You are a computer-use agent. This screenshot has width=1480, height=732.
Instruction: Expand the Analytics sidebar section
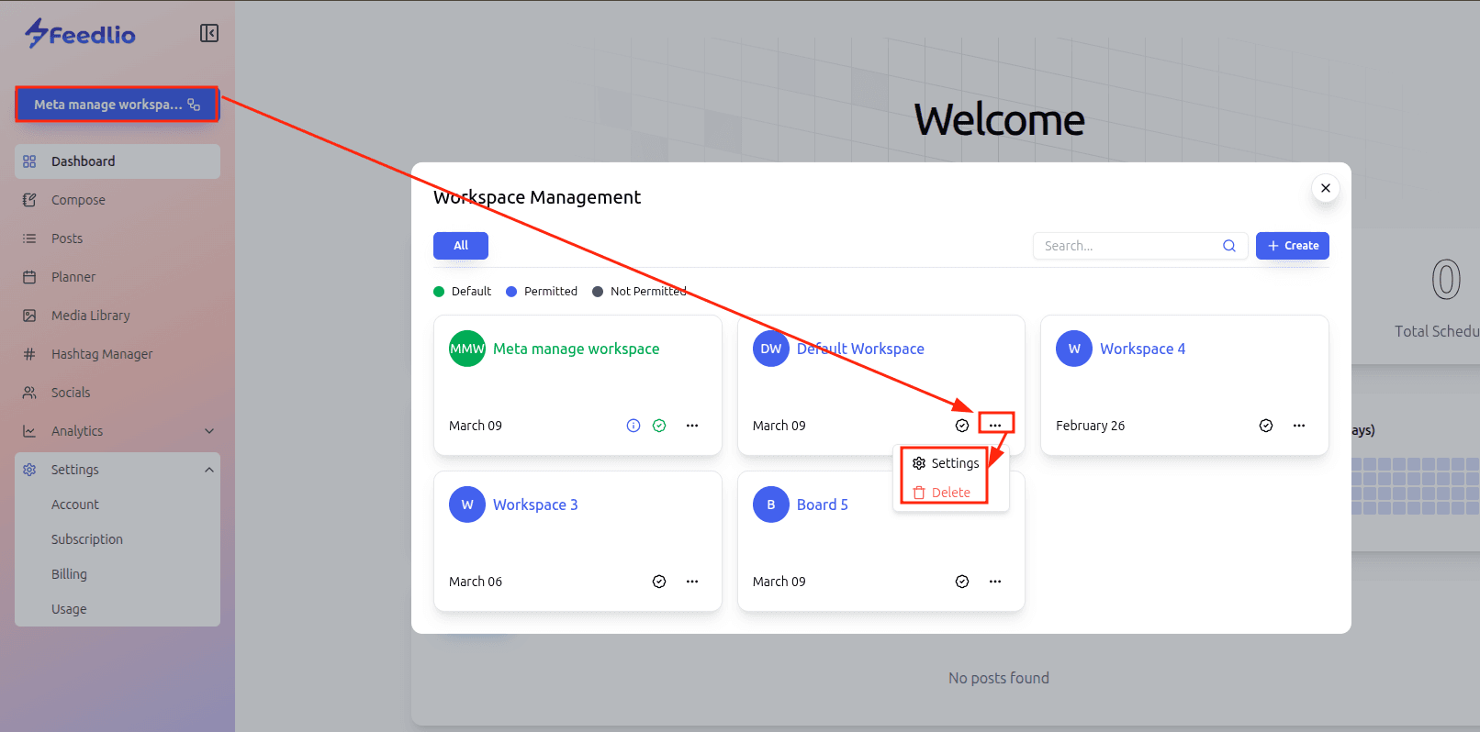pyautogui.click(x=209, y=431)
